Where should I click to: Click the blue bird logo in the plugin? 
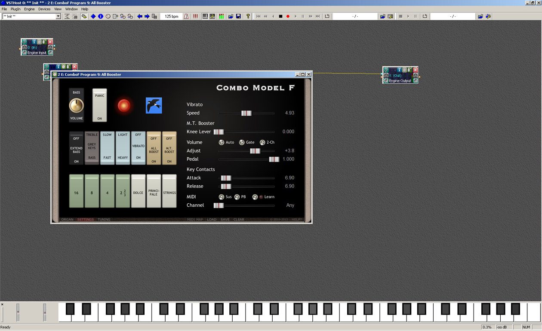(154, 105)
